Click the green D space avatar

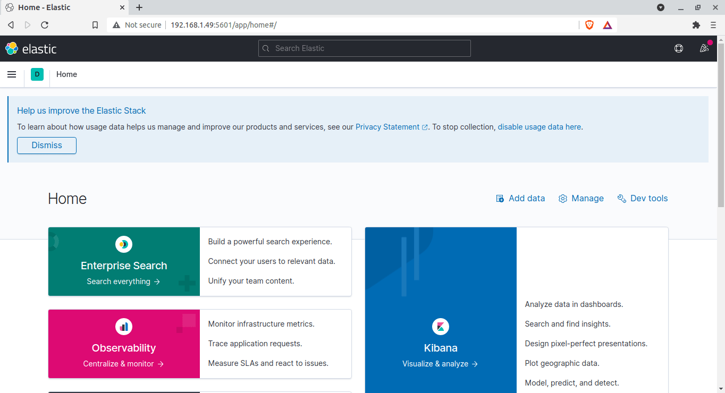[37, 74]
